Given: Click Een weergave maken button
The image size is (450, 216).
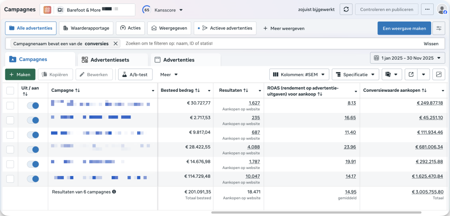Looking at the screenshot, I should click(x=404, y=29).
